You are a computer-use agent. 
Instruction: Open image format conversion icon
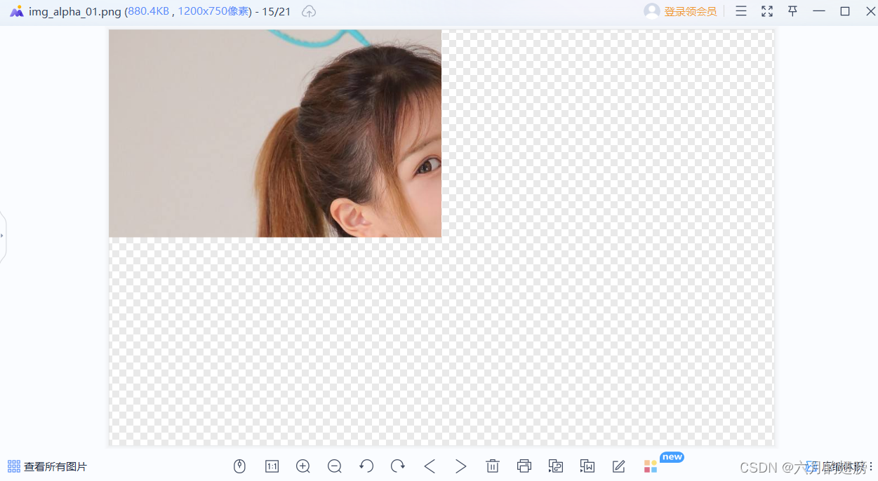[556, 466]
